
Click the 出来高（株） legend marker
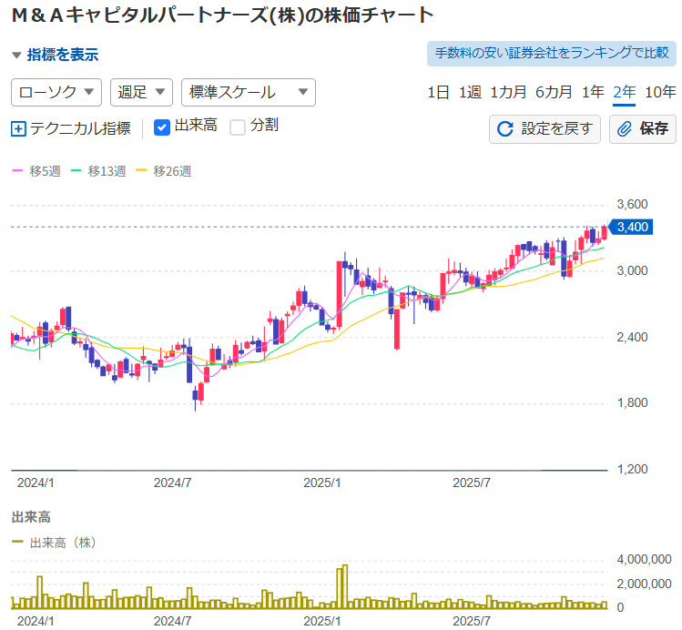(18, 543)
